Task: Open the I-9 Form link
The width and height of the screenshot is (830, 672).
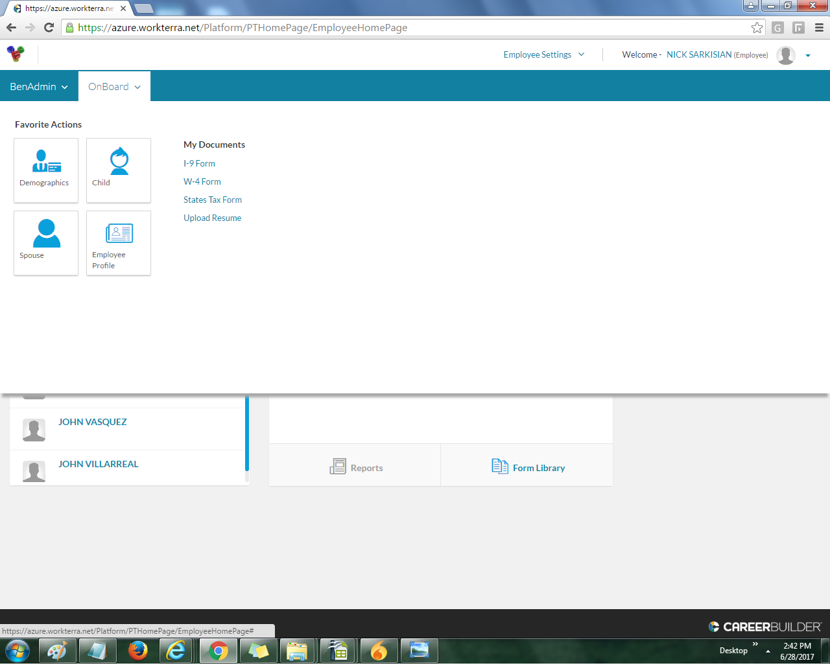Action: (199, 163)
